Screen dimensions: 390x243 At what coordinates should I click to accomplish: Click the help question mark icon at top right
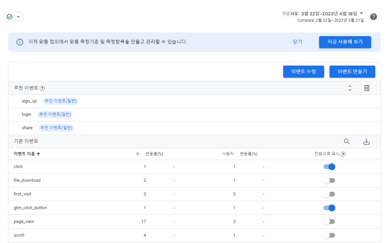pos(373,17)
